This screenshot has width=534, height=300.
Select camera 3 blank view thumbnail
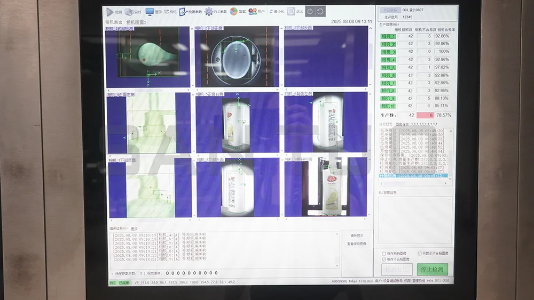point(326,56)
